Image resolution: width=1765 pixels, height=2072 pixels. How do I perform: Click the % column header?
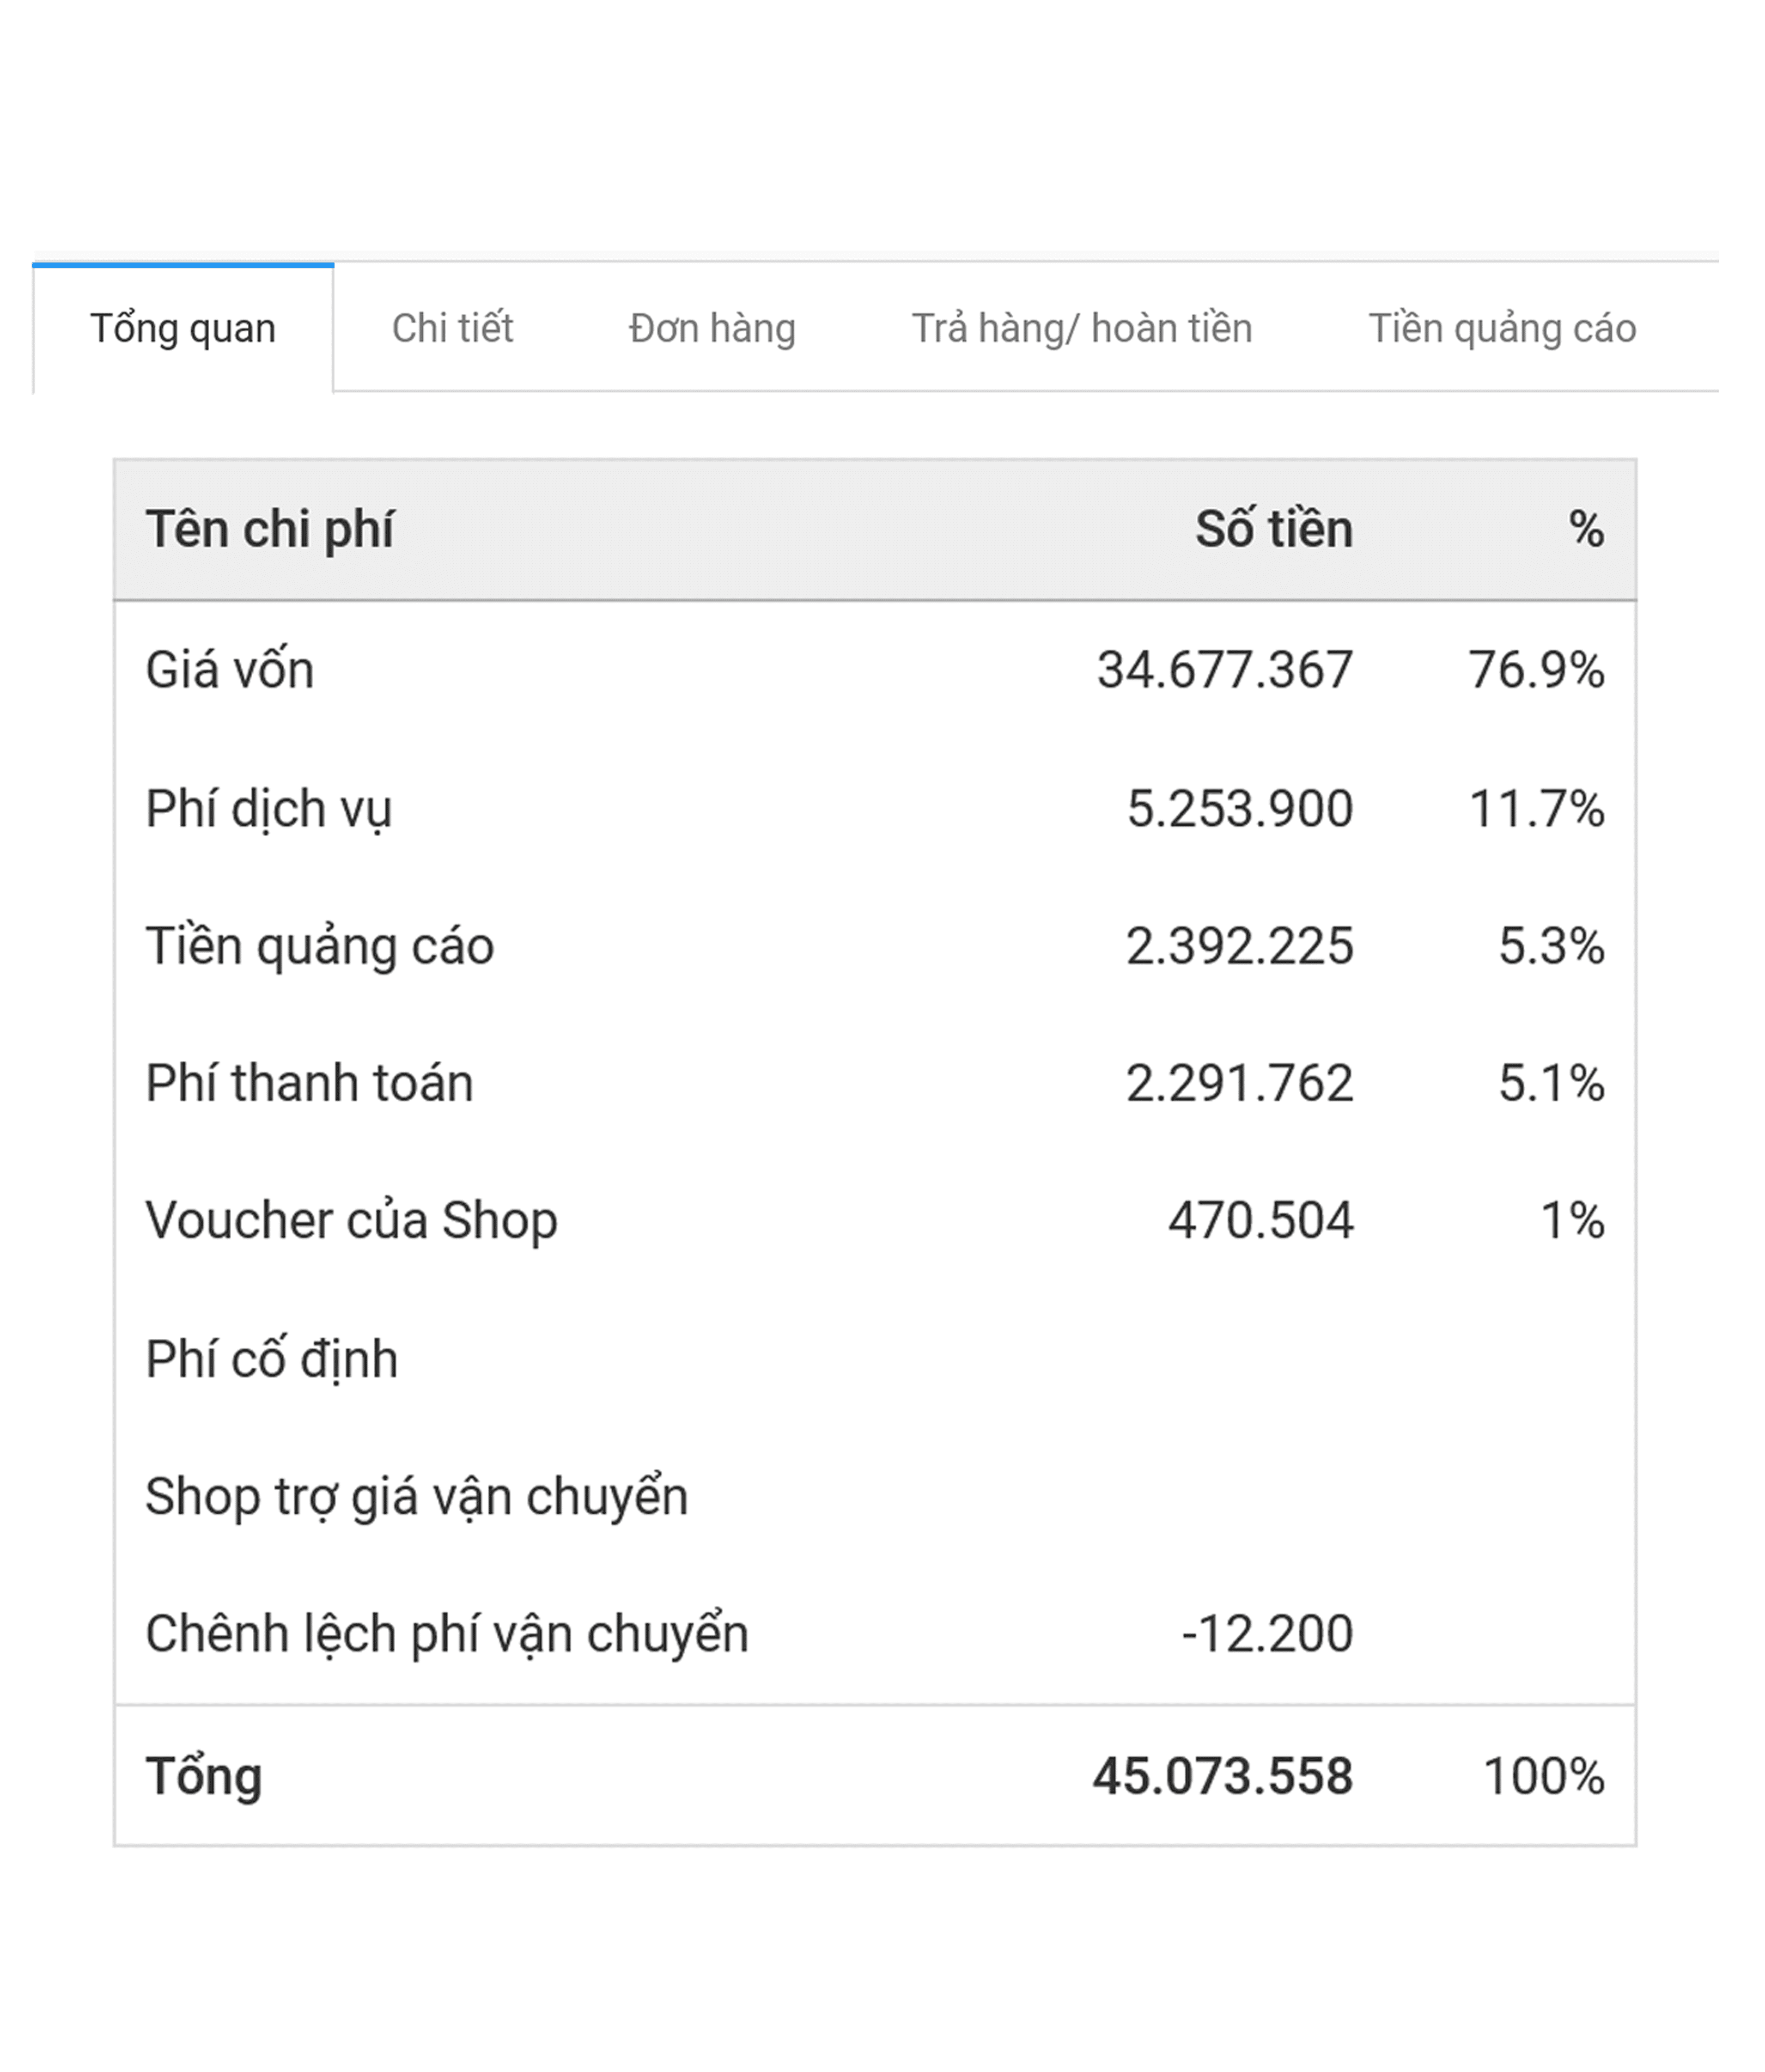point(1585,529)
